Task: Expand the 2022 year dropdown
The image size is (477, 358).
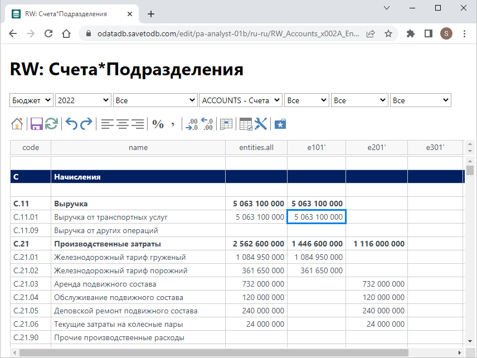Action: 83,100
